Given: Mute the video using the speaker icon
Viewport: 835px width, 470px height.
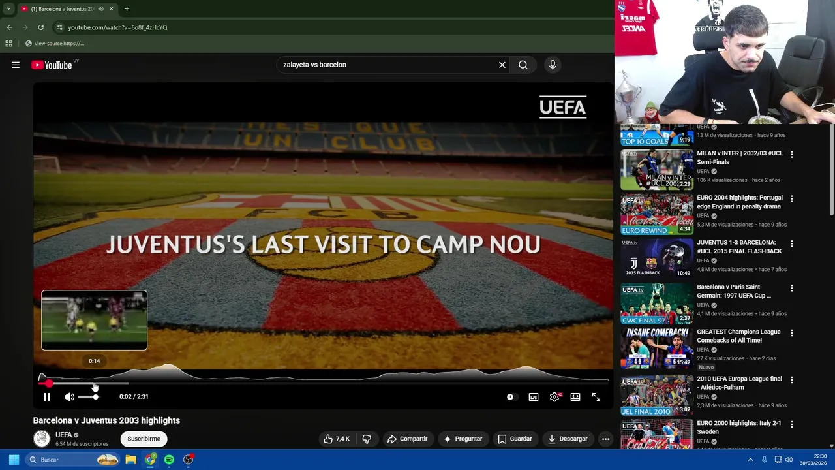Looking at the screenshot, I should [69, 397].
